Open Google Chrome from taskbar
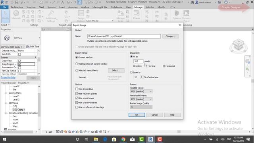Screen dimensions: 254x143 tap(123, 139)
